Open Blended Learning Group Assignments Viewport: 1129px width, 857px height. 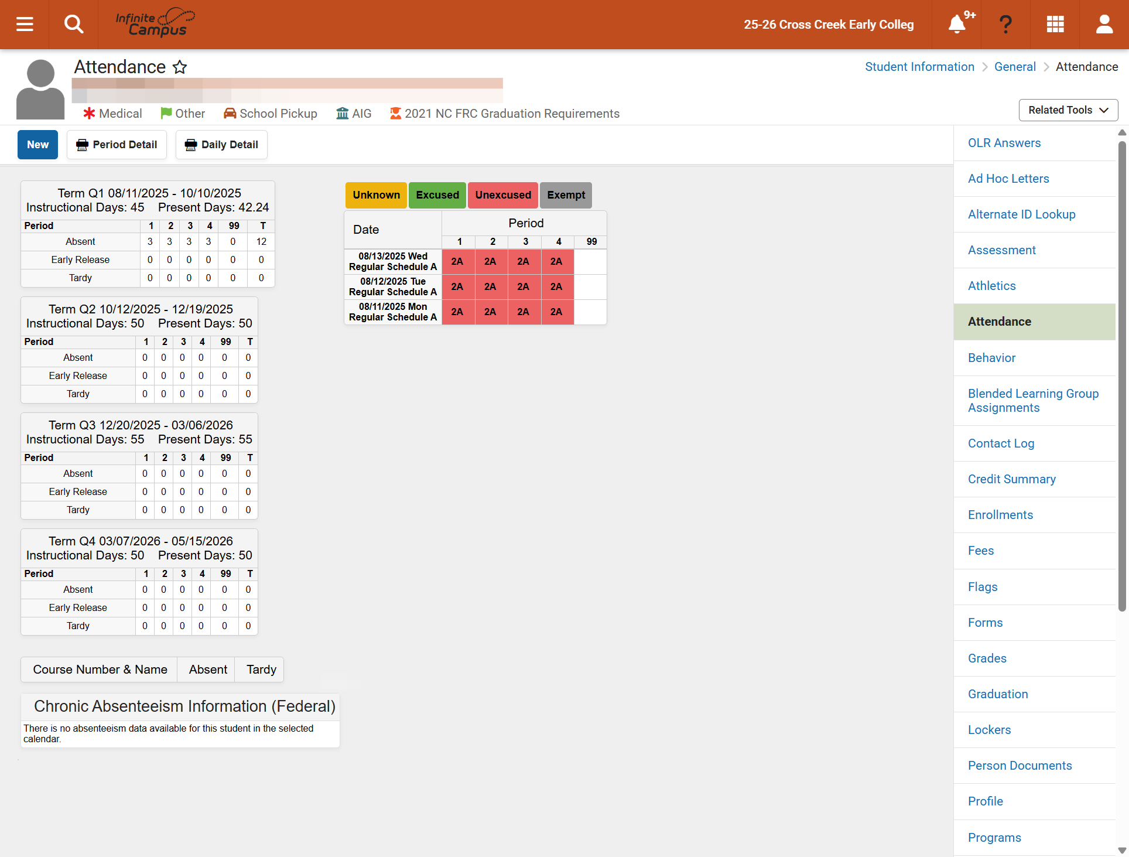(x=1033, y=401)
